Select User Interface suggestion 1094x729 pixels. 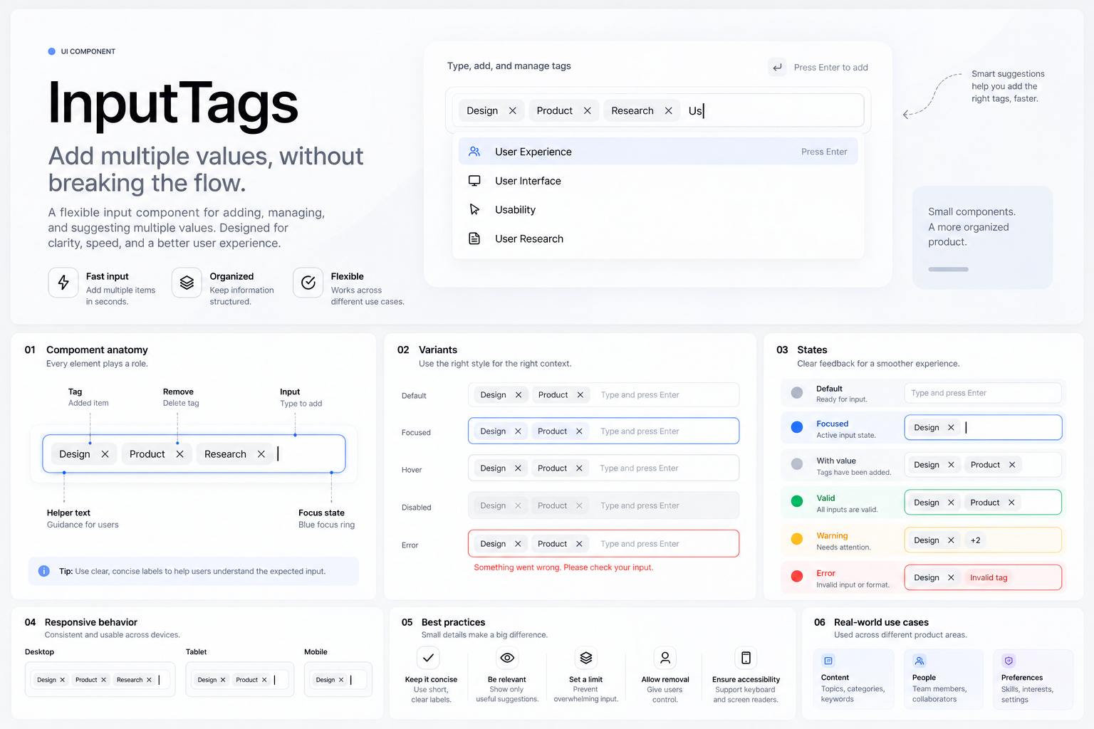point(657,181)
